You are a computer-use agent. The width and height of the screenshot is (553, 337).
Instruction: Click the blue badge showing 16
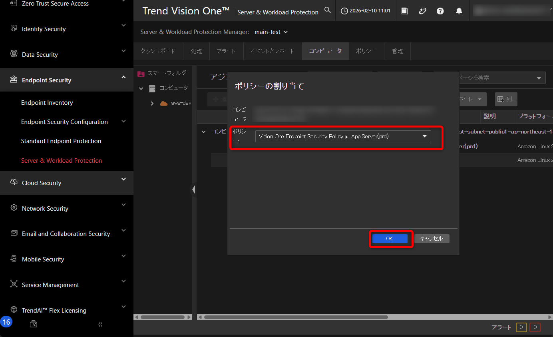6,322
